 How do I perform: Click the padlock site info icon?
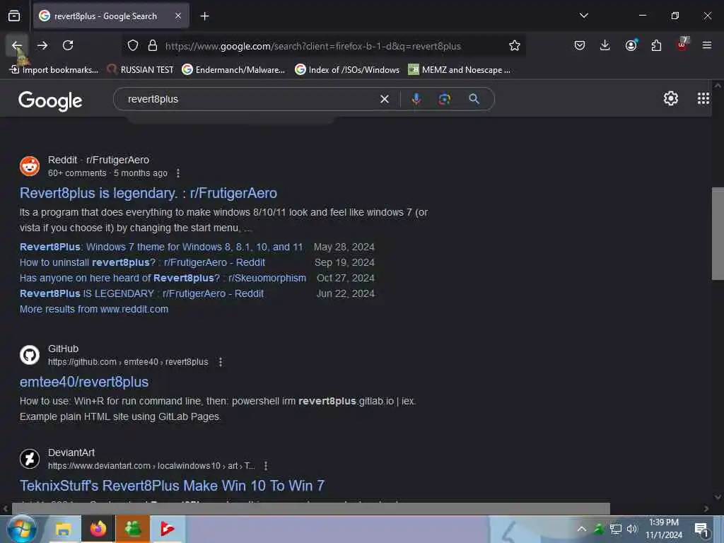(153, 46)
